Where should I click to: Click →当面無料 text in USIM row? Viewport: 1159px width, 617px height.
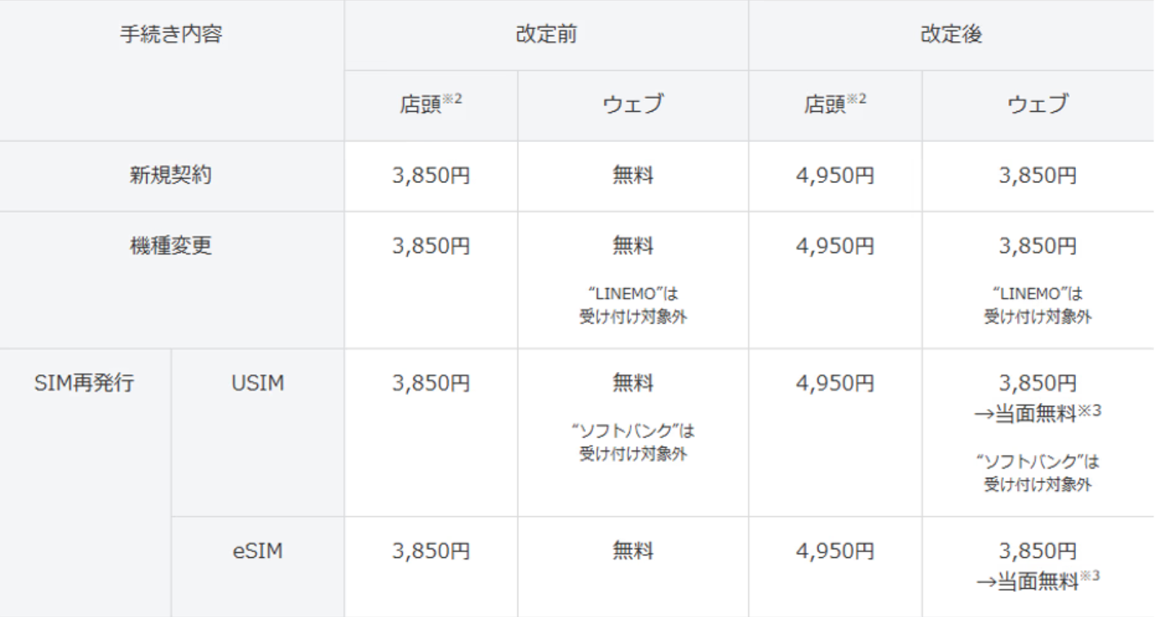1025,414
